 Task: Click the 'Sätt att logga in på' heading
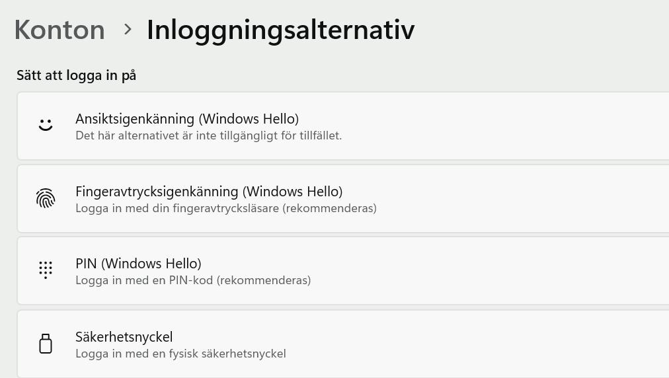coord(76,75)
